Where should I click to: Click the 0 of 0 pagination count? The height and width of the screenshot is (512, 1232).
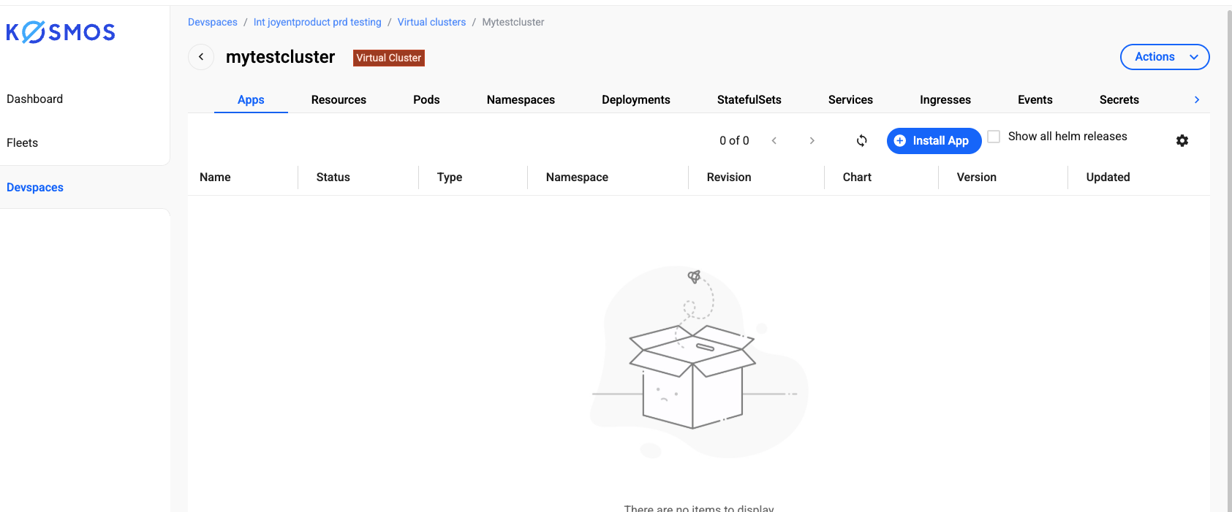pos(734,141)
